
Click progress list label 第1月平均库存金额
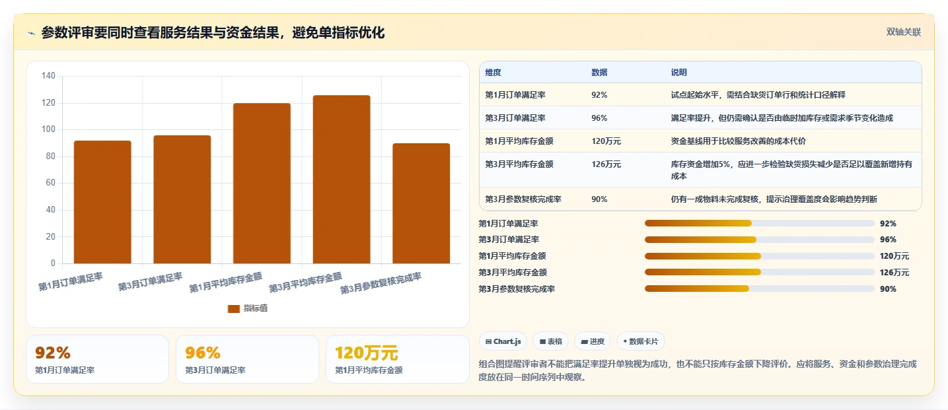pyautogui.click(x=513, y=256)
